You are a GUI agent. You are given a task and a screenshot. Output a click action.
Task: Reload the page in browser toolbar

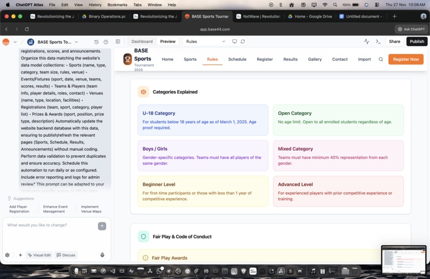point(27,29)
